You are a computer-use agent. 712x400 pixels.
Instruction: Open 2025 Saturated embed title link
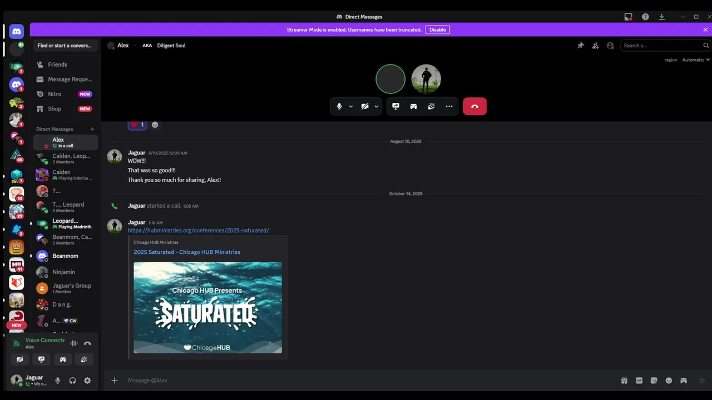[187, 252]
